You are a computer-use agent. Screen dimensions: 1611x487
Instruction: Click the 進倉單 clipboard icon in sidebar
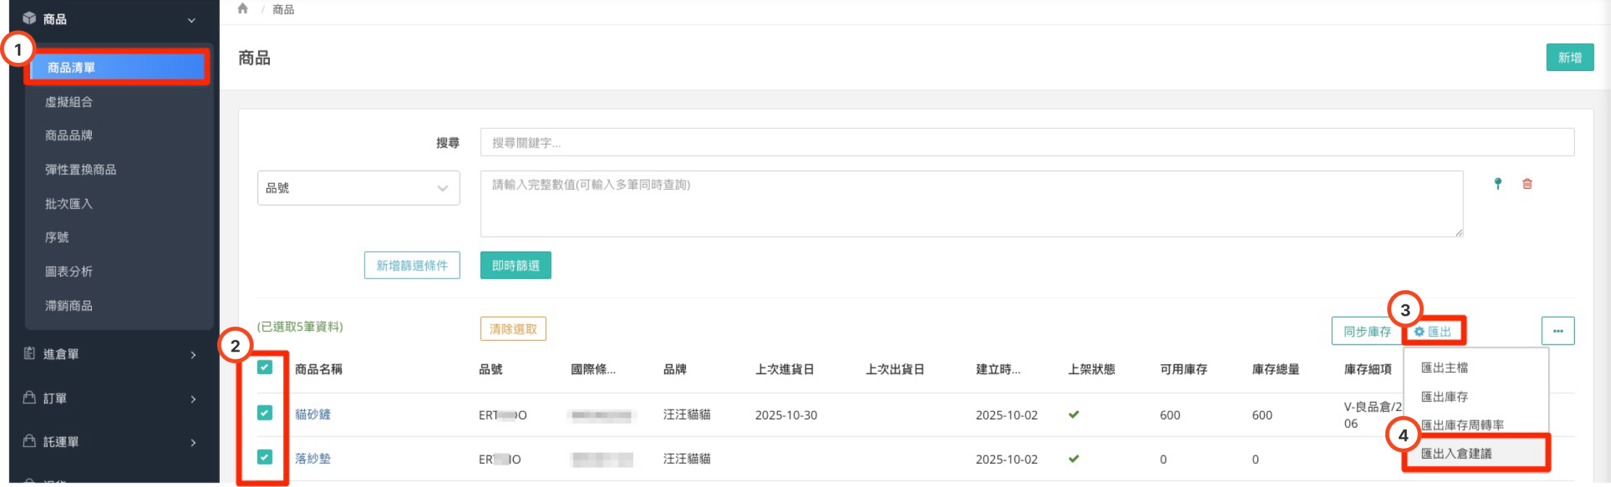click(30, 354)
